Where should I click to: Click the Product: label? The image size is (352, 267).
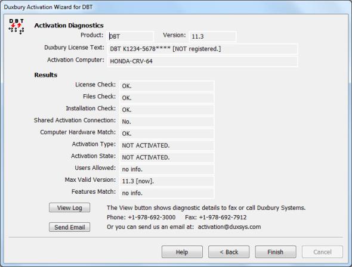click(x=92, y=35)
